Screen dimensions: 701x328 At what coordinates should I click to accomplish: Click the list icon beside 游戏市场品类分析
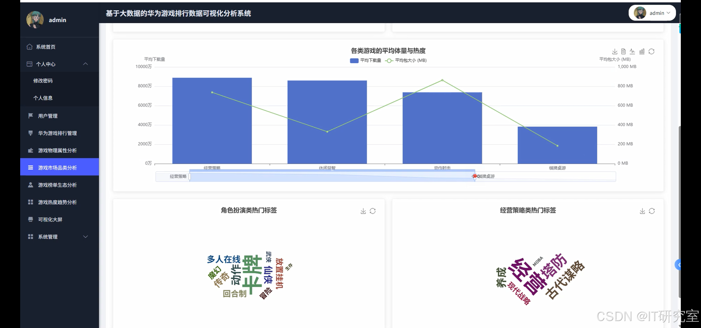click(x=31, y=168)
